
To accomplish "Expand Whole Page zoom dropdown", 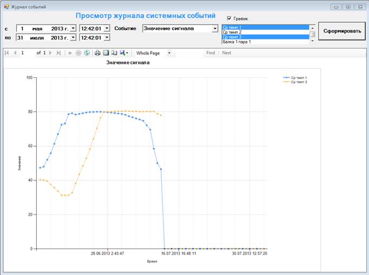I will tap(169, 53).
